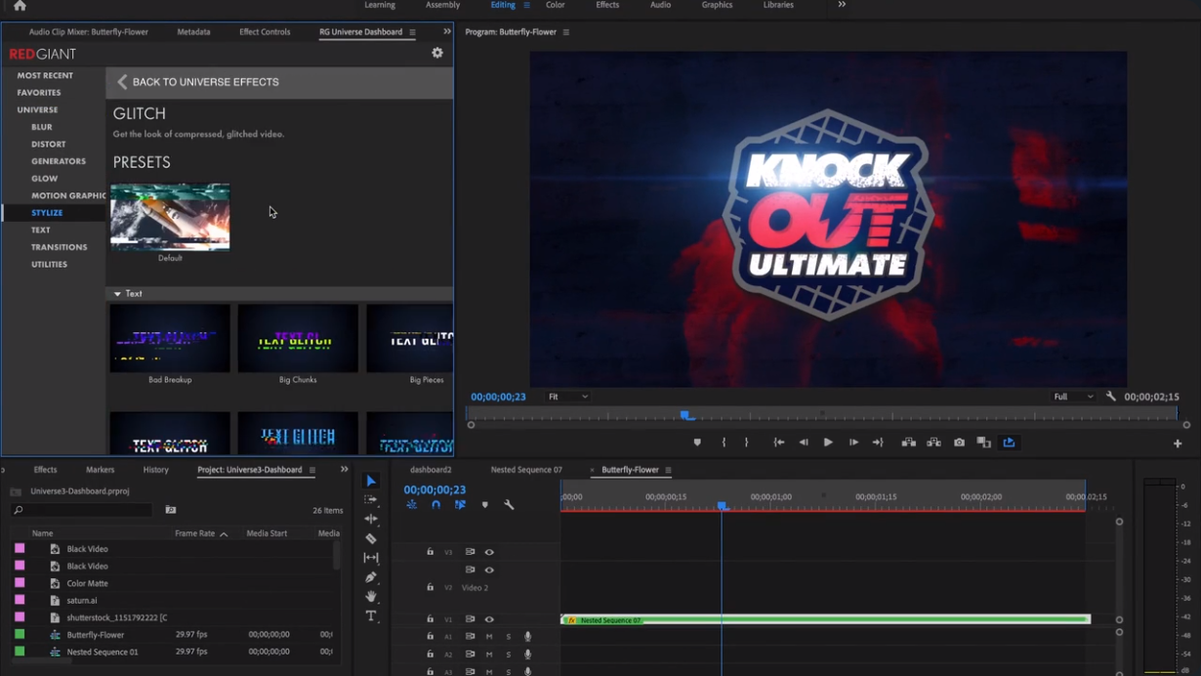This screenshot has height=676, width=1201.
Task: Open the Button Editor plus icon
Action: (x=1178, y=444)
